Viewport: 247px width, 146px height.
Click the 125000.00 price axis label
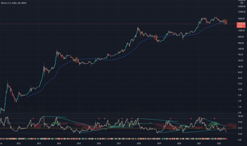point(242,12)
